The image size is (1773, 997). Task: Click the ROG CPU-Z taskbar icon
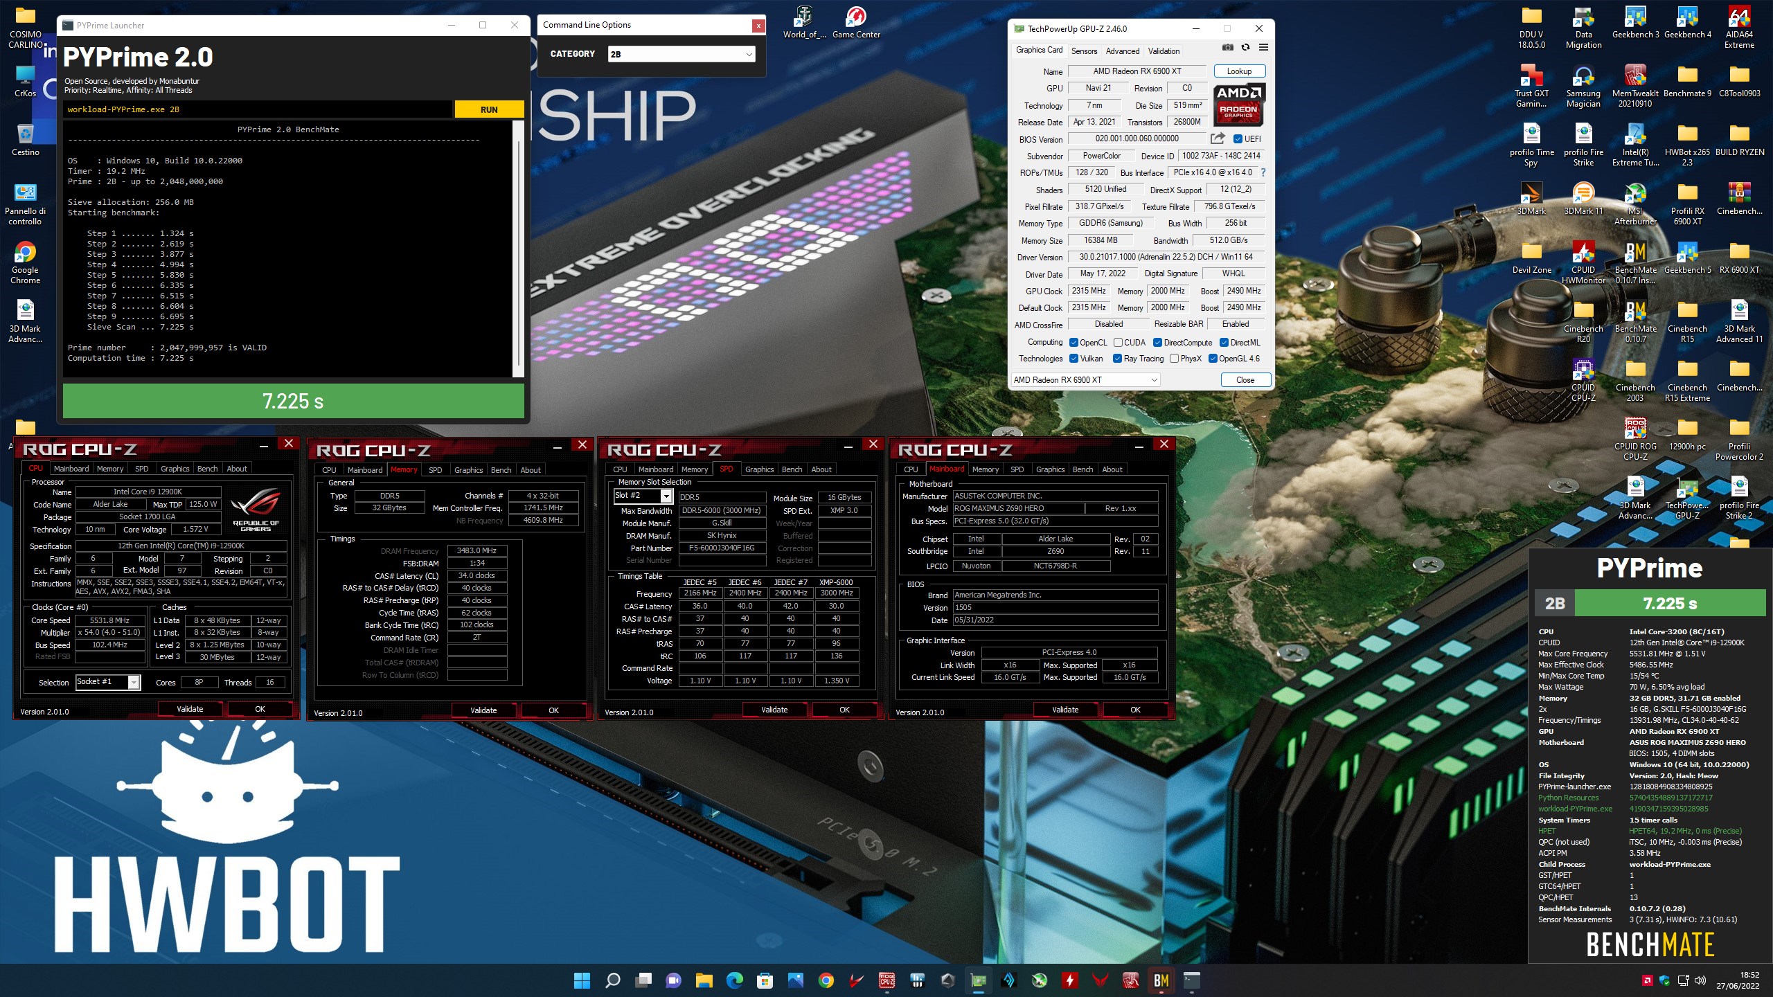[887, 980]
